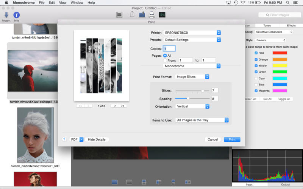Screen dimensions: 303x189
Task: Click the Slices slider
Action: coord(203,91)
